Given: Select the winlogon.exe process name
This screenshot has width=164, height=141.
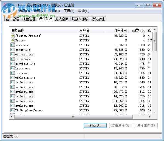Looking at the screenshot, I should pyautogui.click(x=25, y=78).
